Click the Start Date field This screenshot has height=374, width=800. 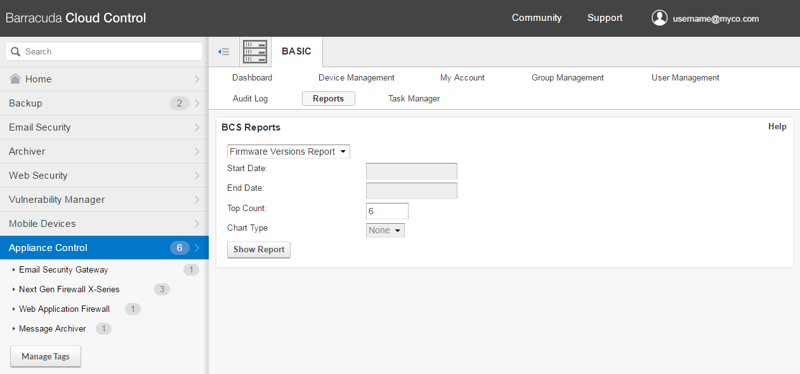tap(412, 171)
